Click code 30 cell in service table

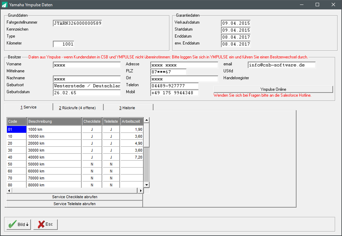point(17,150)
